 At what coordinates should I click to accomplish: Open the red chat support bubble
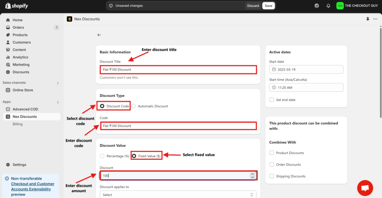(365, 188)
